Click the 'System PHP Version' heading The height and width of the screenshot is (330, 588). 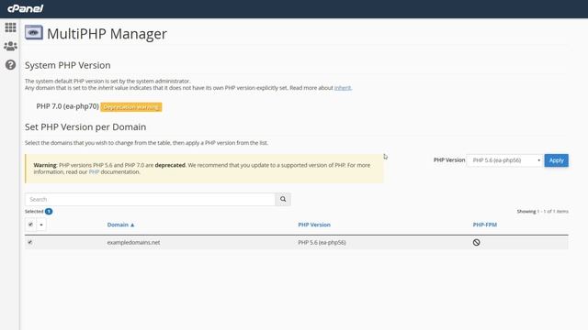[67, 65]
